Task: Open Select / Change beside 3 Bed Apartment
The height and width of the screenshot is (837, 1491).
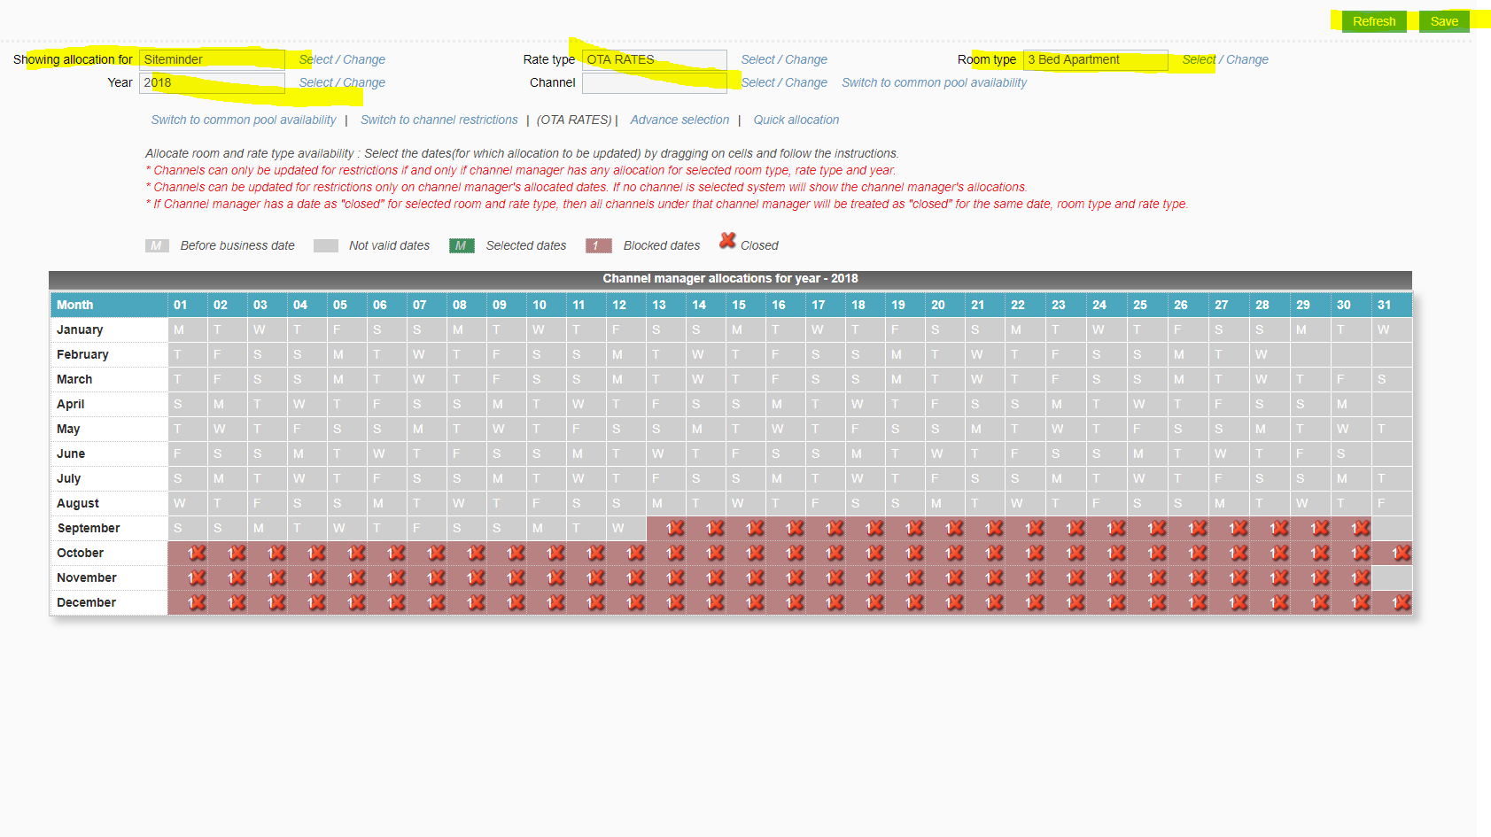Action: tap(1225, 59)
